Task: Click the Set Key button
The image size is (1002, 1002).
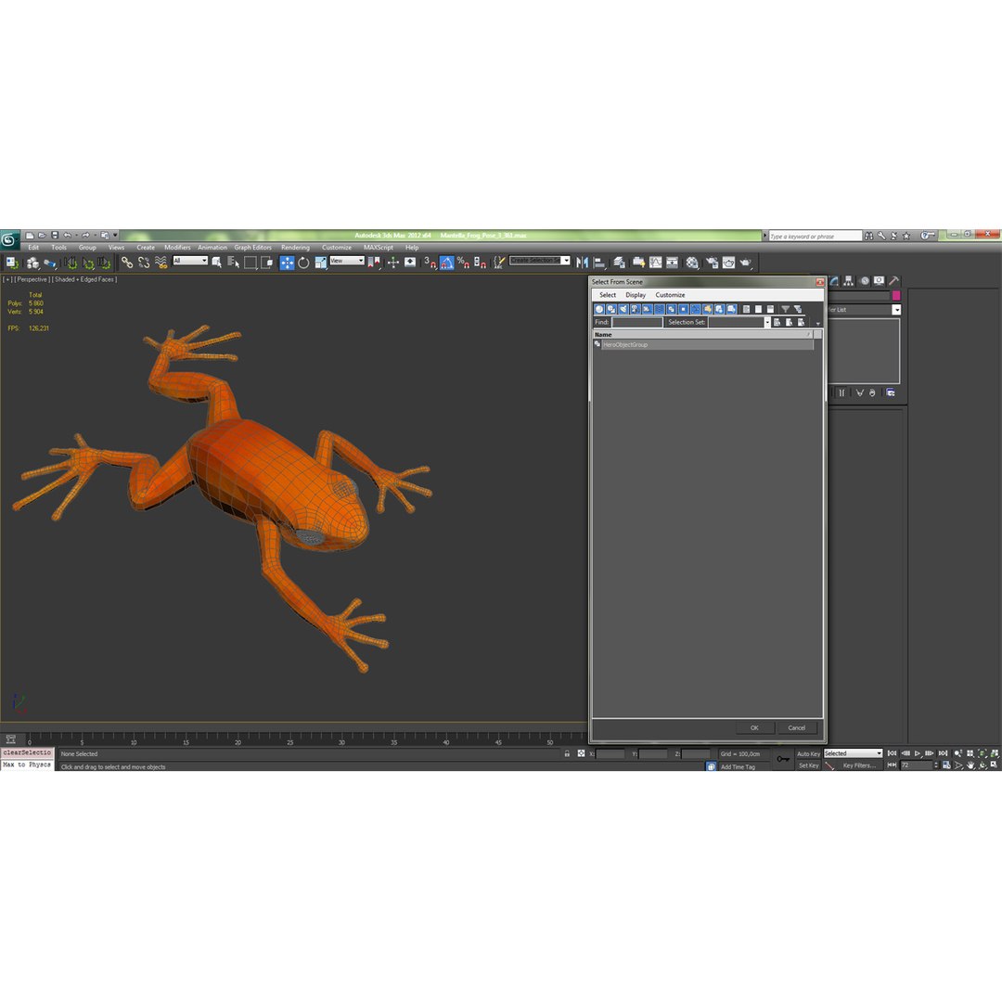Action: click(808, 765)
